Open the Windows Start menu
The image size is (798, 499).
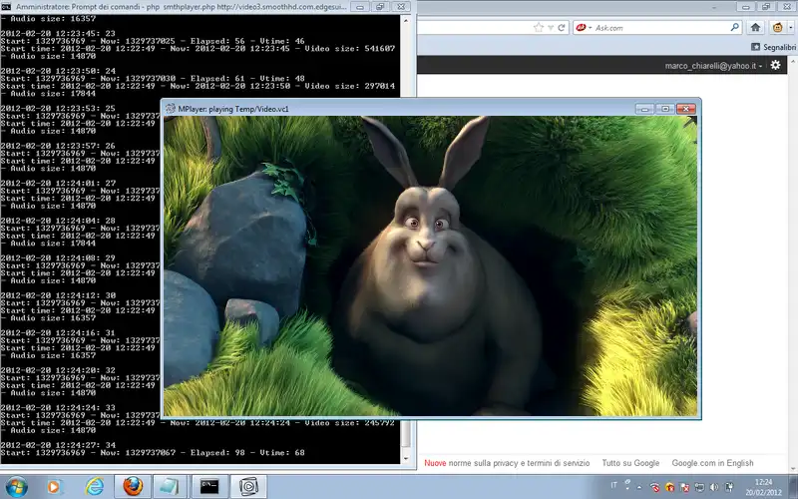click(16, 487)
